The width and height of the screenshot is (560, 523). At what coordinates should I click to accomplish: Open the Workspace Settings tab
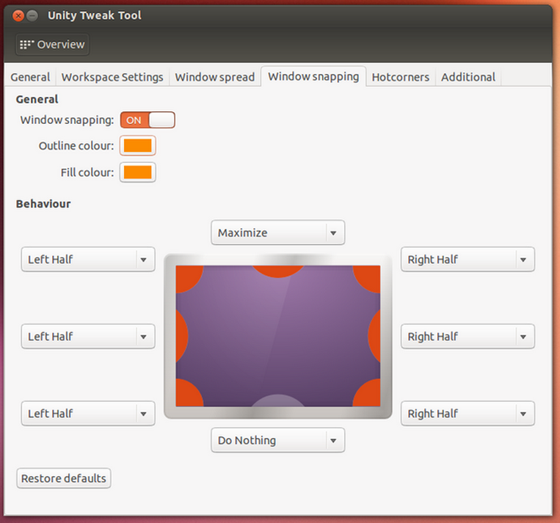pos(112,77)
